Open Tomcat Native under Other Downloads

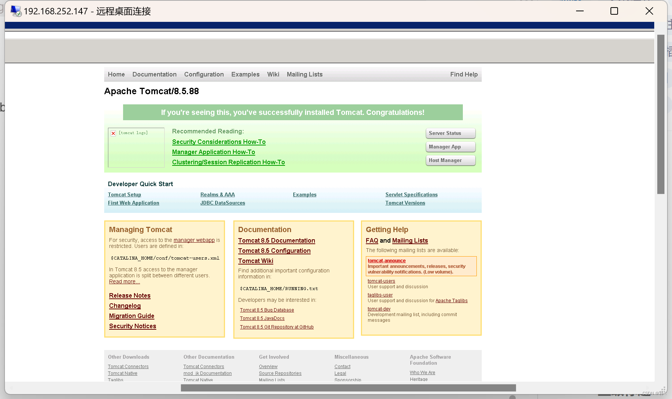point(123,373)
